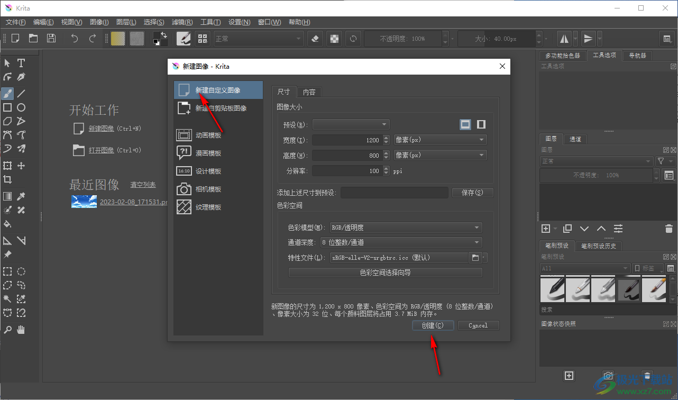Select the Color Sampler eyedropper tool
The width and height of the screenshot is (678, 400).
[21, 196]
